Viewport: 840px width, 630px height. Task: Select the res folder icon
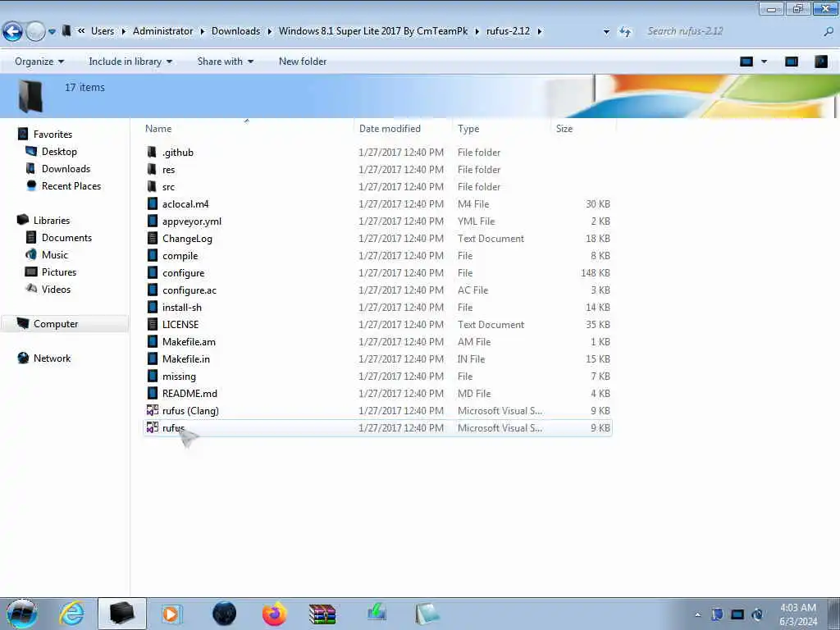pos(152,169)
